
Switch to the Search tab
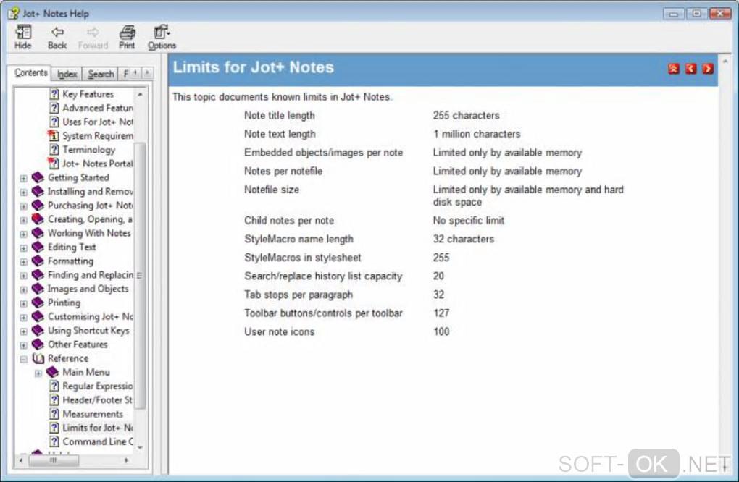tap(101, 74)
